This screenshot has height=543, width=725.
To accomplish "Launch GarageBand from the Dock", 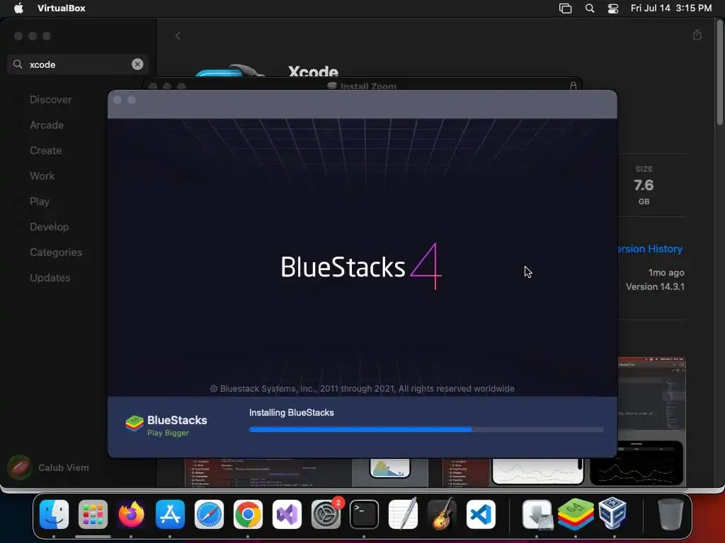I will click(442, 514).
